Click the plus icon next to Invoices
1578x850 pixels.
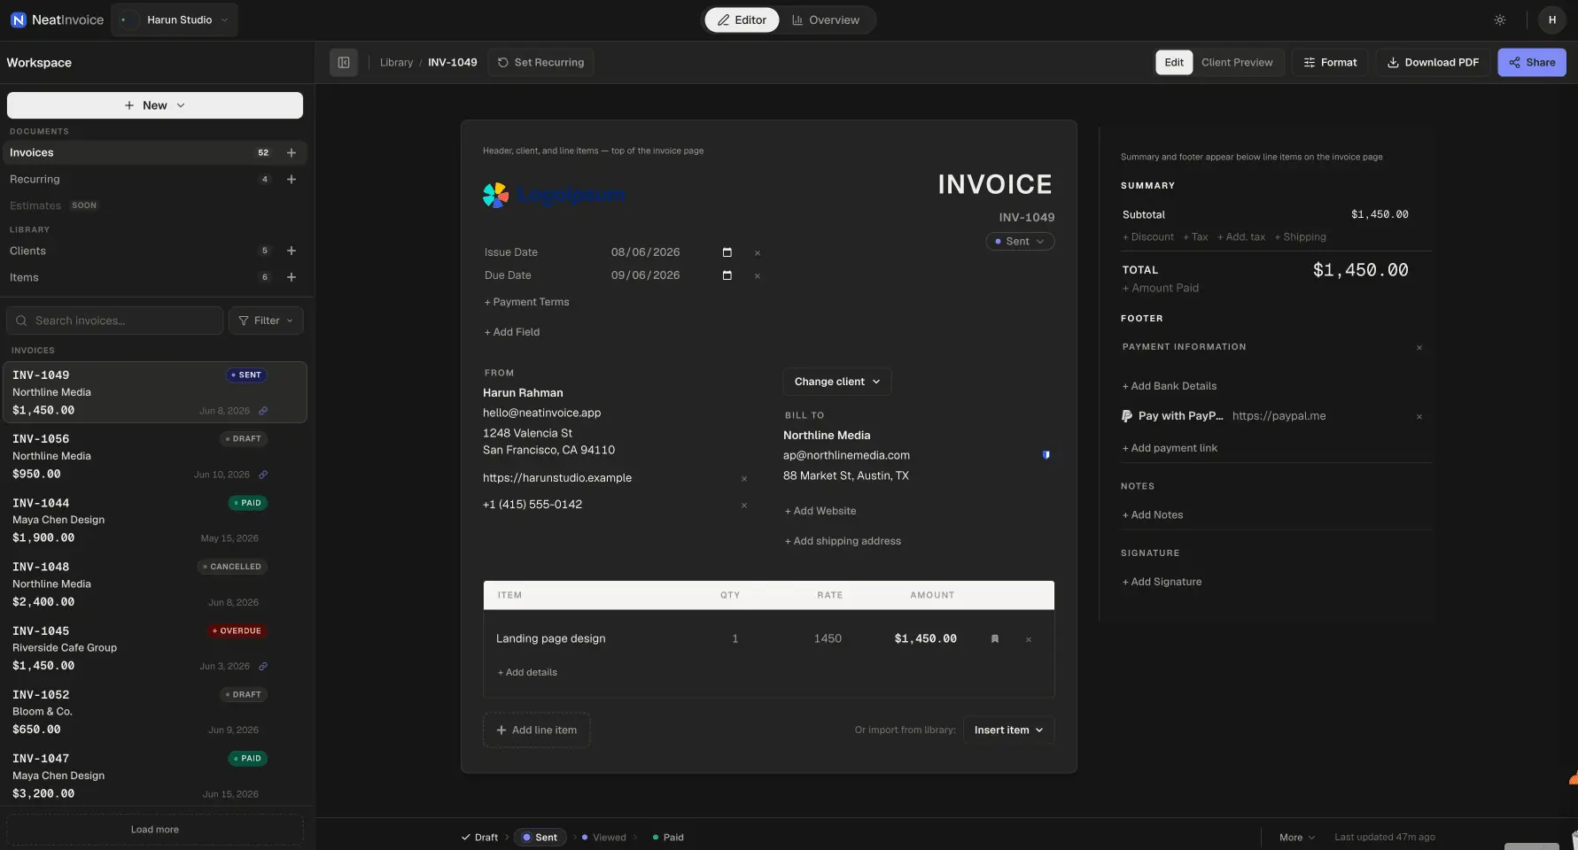[x=292, y=152]
